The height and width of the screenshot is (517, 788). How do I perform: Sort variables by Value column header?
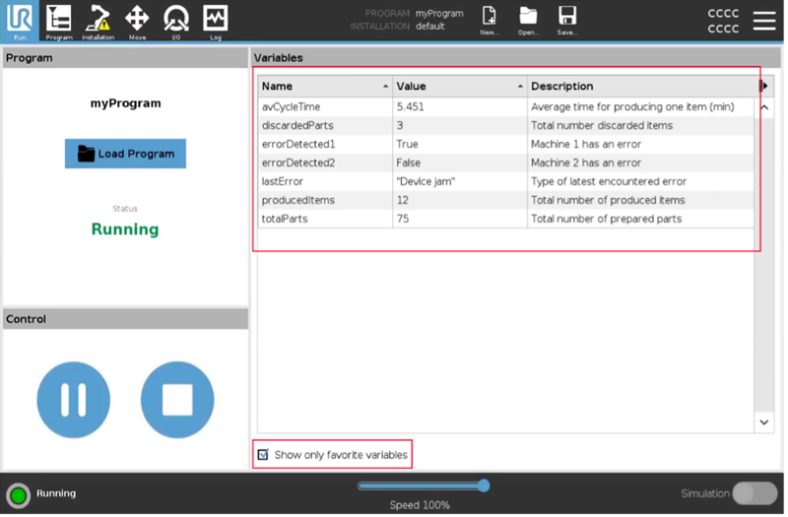tap(459, 87)
